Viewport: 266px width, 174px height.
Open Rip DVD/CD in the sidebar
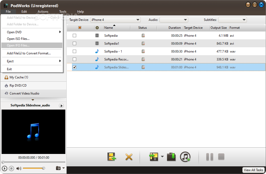tap(33, 85)
